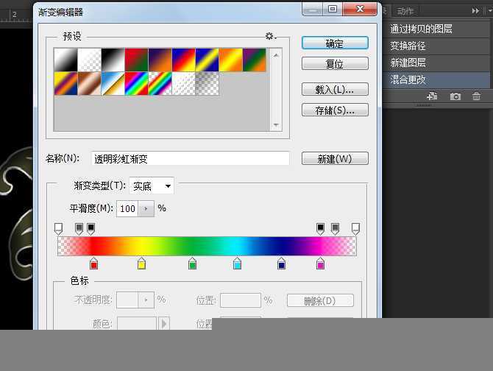Select the violet-to-orange gradient preset
Image resolution: width=493 pixels, height=371 pixels.
click(160, 60)
